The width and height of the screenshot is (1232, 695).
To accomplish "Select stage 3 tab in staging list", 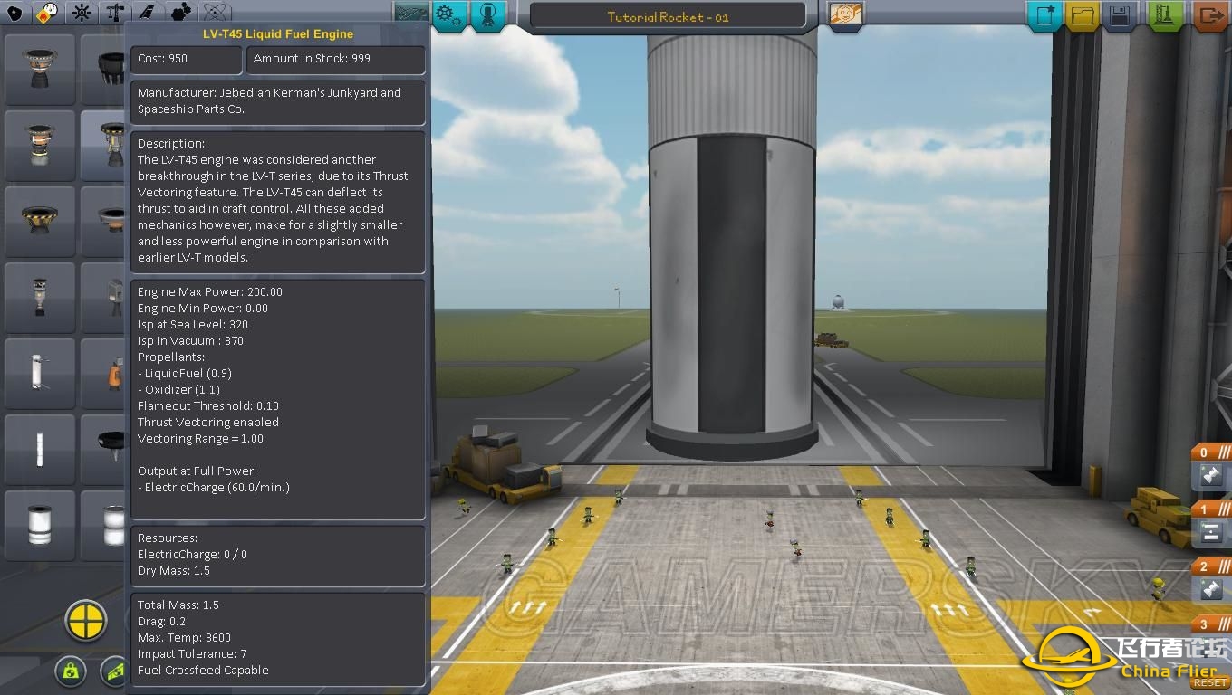I will [x=1211, y=624].
